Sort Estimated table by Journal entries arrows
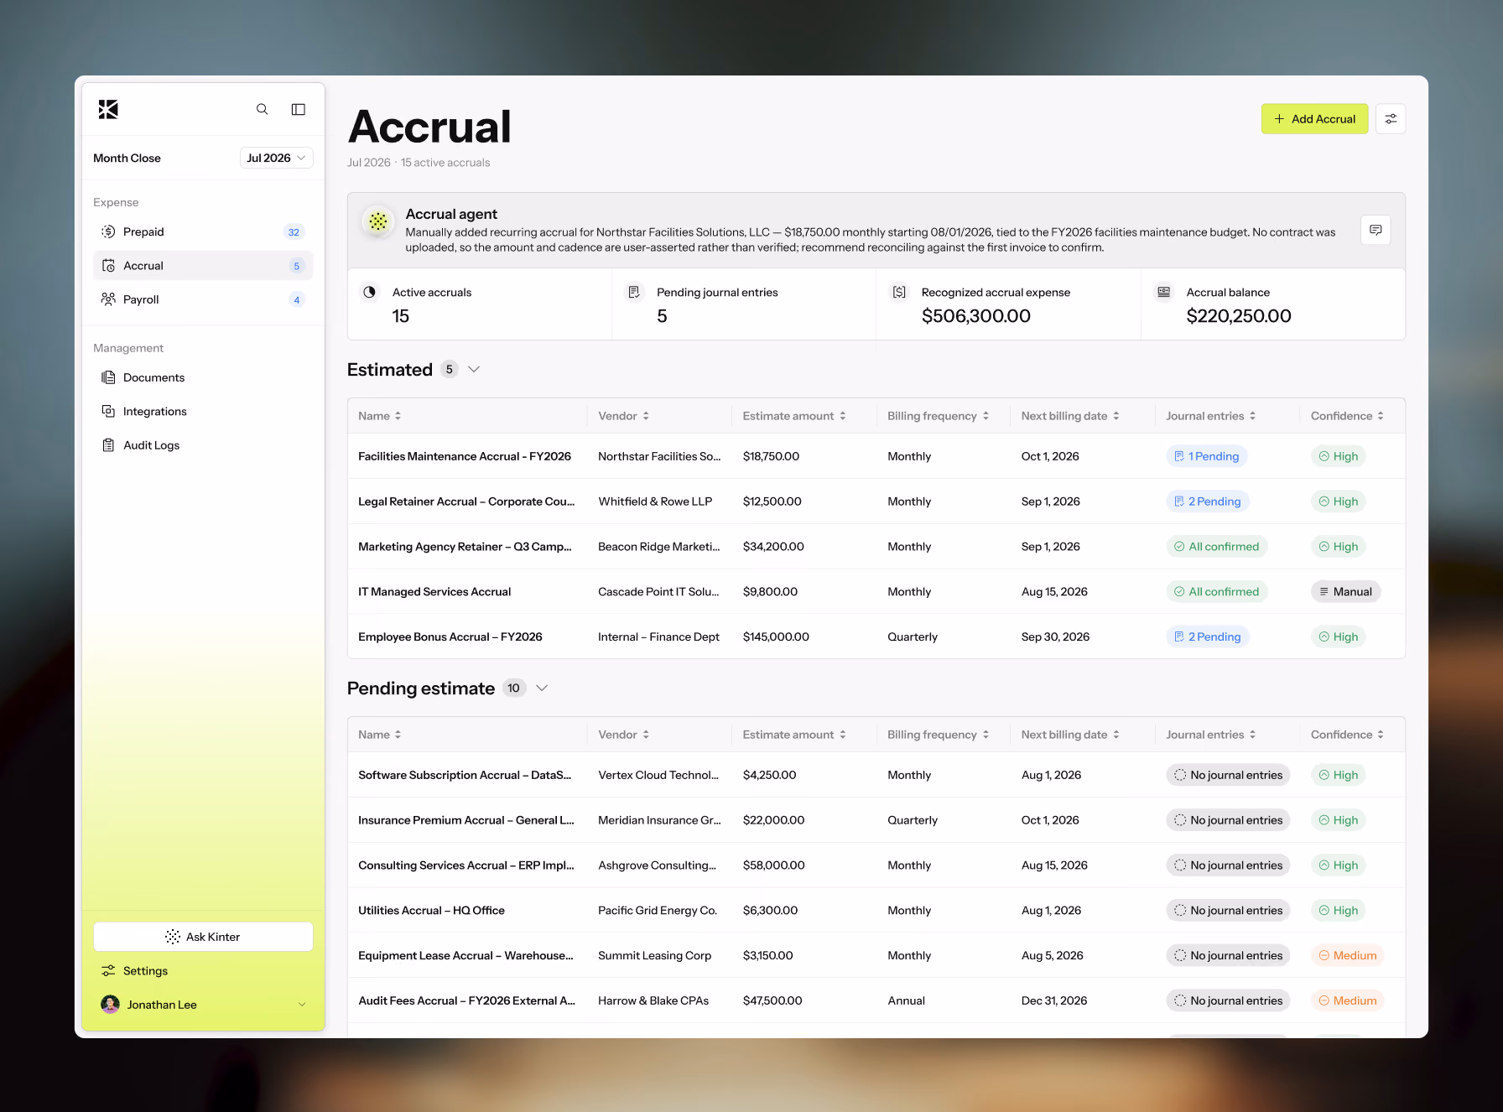Viewport: 1503px width, 1112px height. (1253, 416)
